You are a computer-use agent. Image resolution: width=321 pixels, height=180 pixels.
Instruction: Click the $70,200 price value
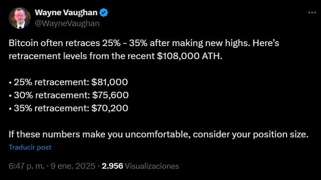pos(110,108)
